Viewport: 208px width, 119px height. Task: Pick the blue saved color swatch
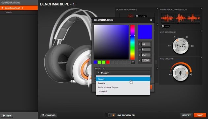[x=95, y=62]
